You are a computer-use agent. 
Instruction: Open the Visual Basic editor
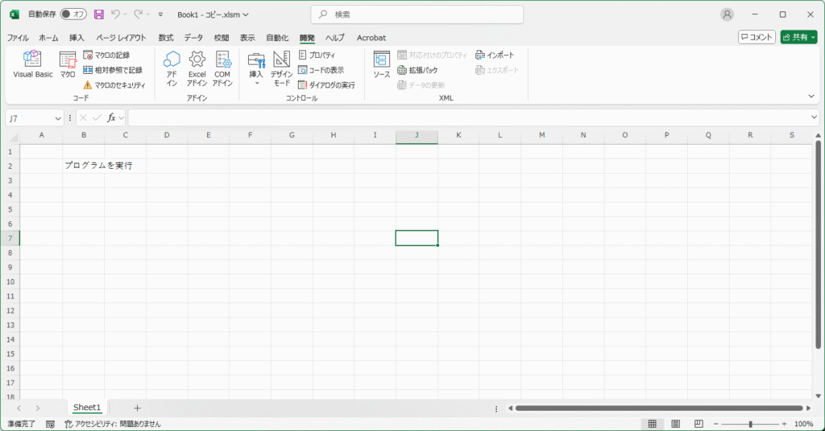click(32, 64)
